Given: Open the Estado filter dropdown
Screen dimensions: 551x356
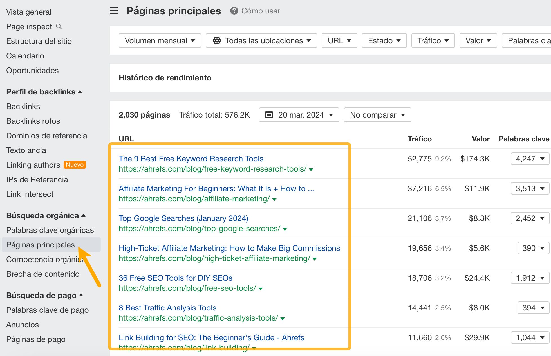Looking at the screenshot, I should (384, 40).
